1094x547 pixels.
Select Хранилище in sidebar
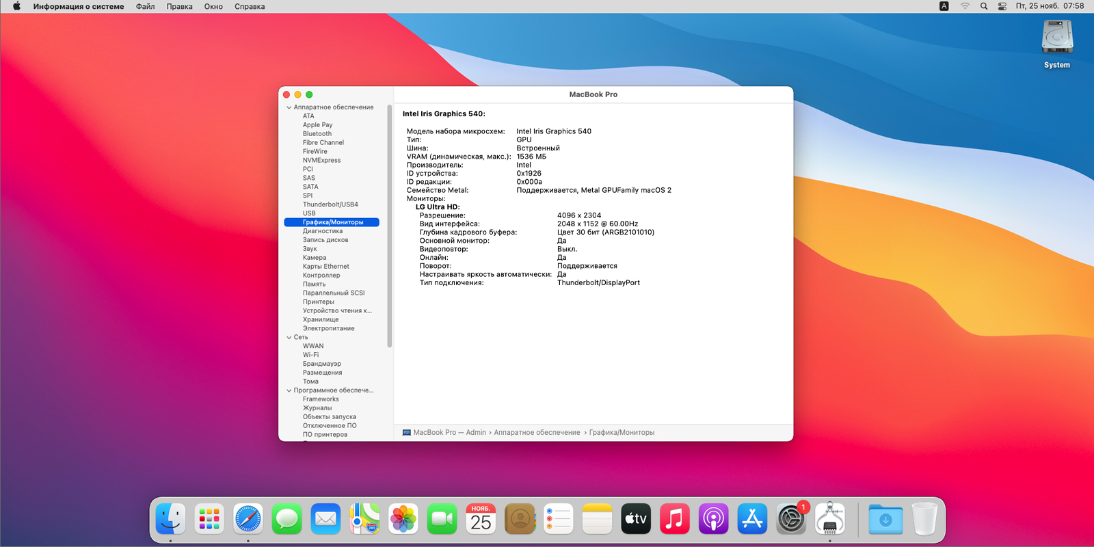click(x=321, y=320)
